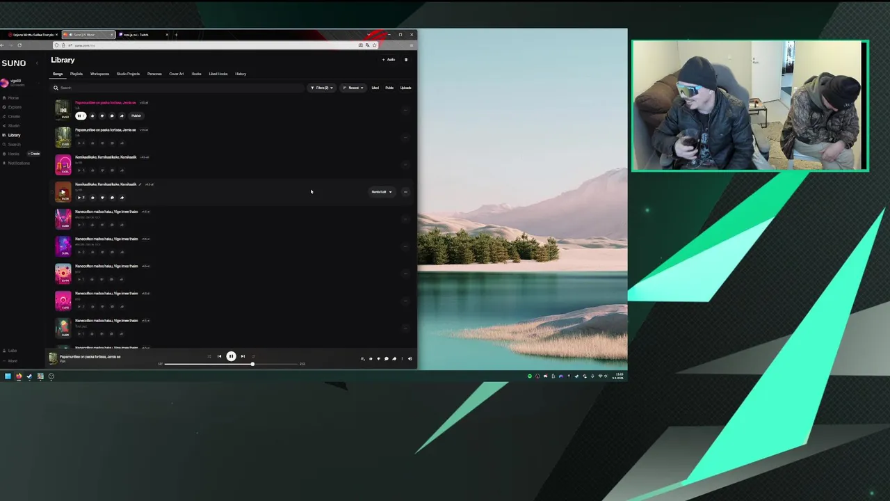890x501 pixels.
Task: Edit title pencil on highlighted Kemikaalikake row
Action: [140, 184]
